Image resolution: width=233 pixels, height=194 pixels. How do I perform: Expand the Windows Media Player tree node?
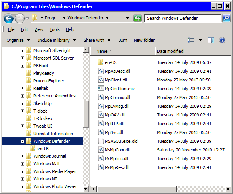22,171
